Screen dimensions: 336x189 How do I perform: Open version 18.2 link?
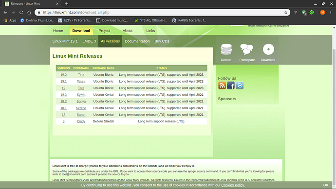(63, 101)
